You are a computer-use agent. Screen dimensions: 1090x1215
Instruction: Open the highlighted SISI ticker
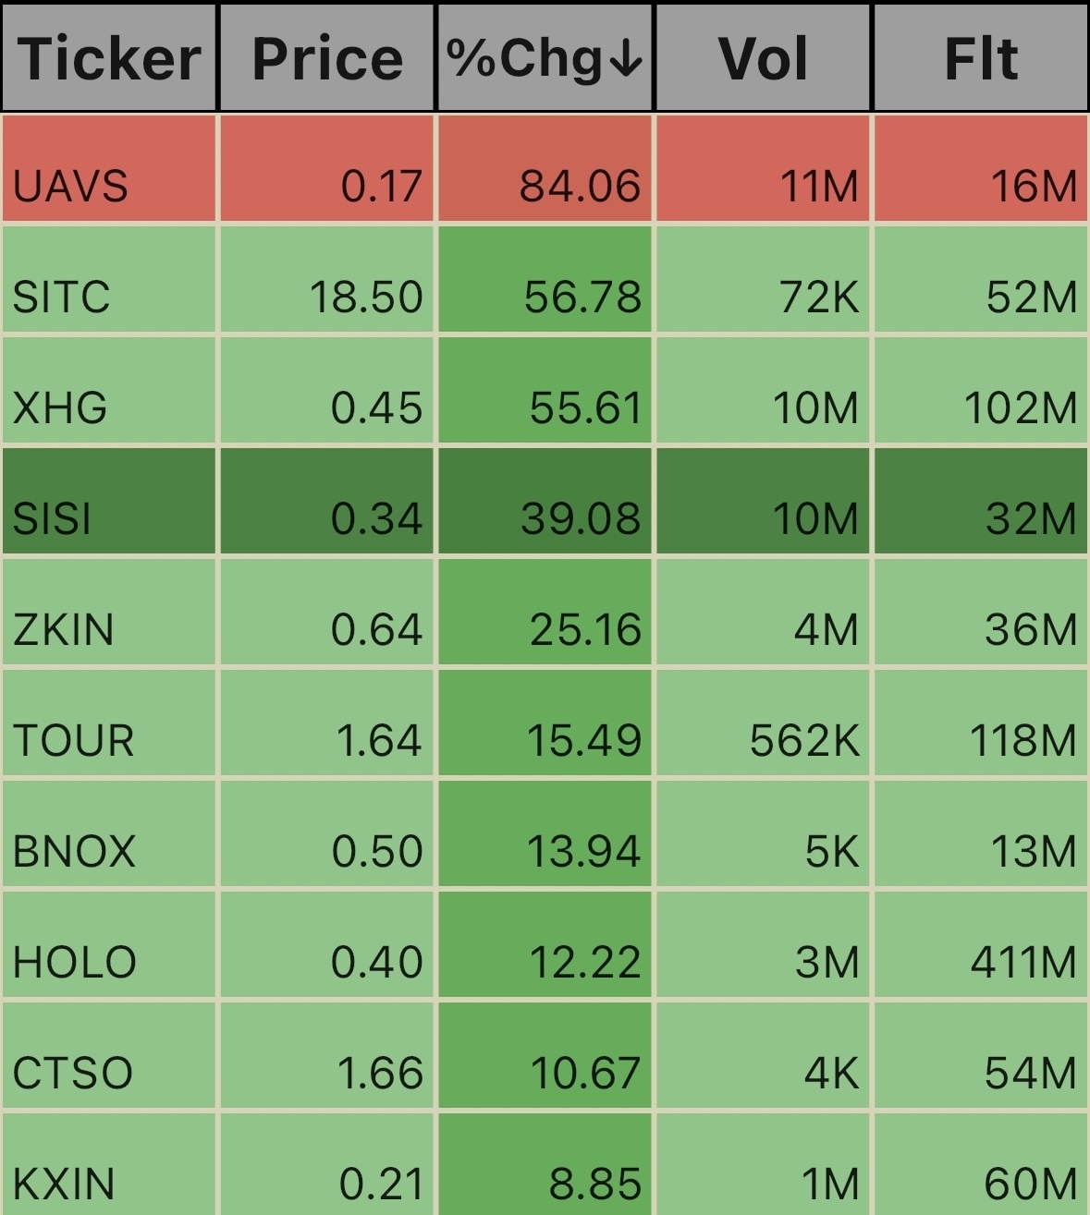53,519
